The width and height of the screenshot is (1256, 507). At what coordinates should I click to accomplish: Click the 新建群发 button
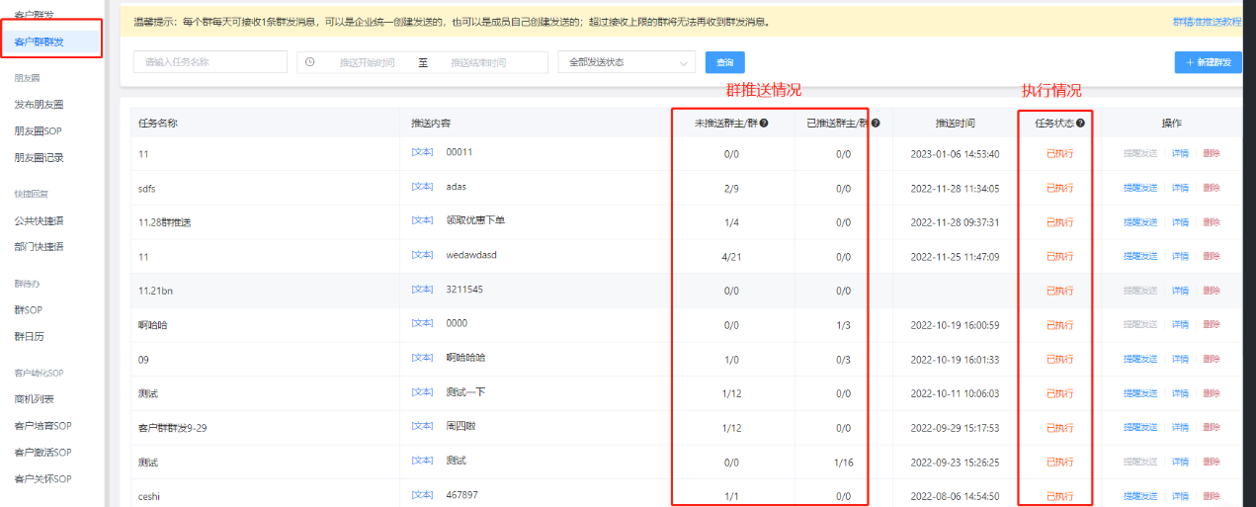point(1208,62)
